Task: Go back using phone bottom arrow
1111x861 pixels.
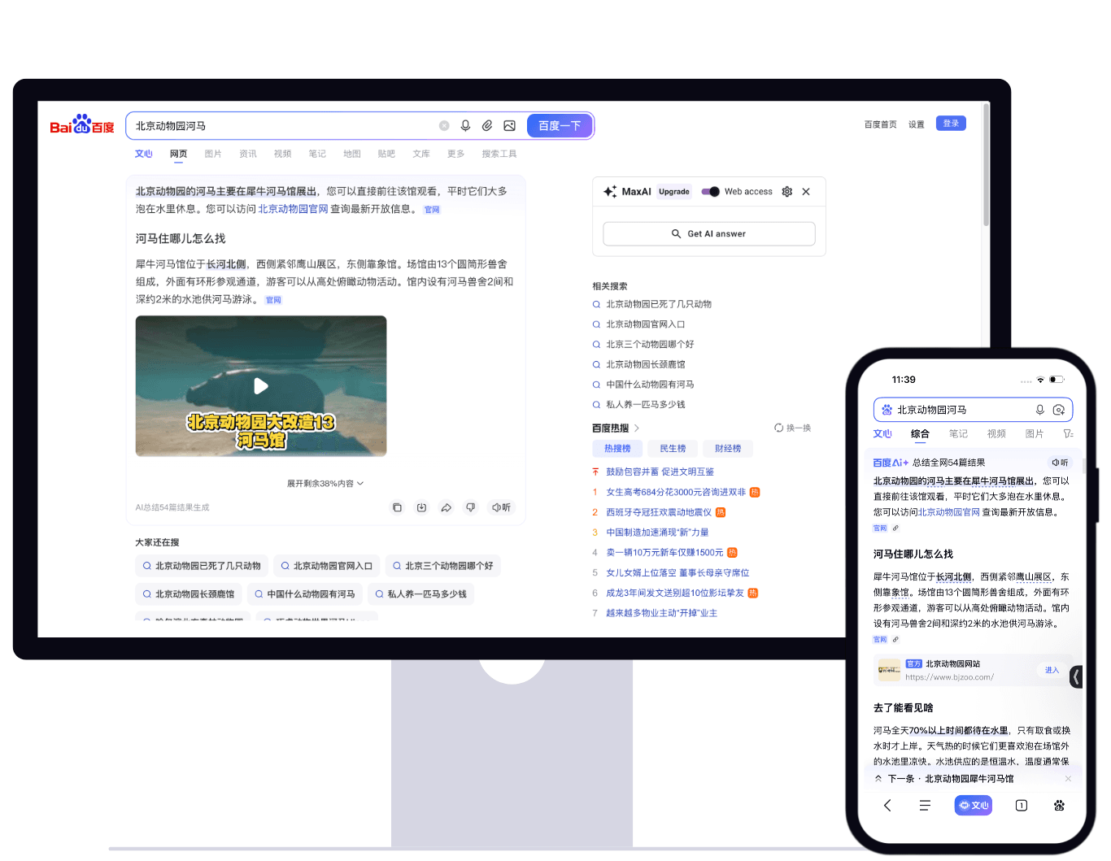Action: pos(887,805)
